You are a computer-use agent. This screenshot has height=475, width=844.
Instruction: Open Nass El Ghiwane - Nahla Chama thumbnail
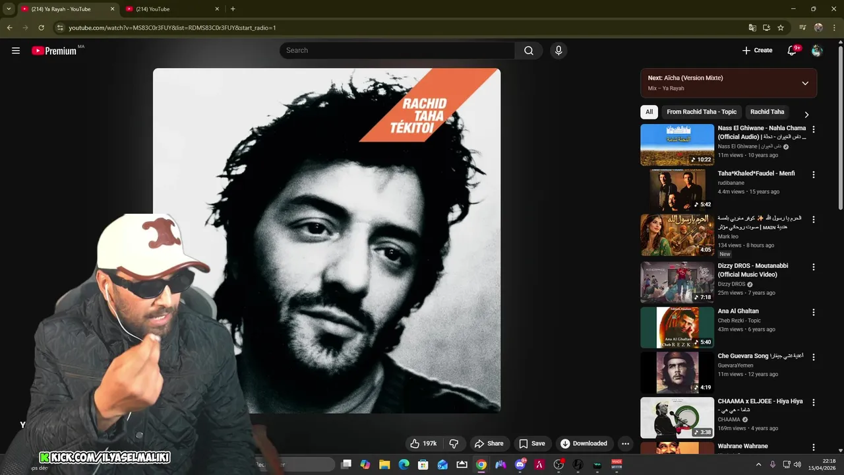(x=677, y=144)
